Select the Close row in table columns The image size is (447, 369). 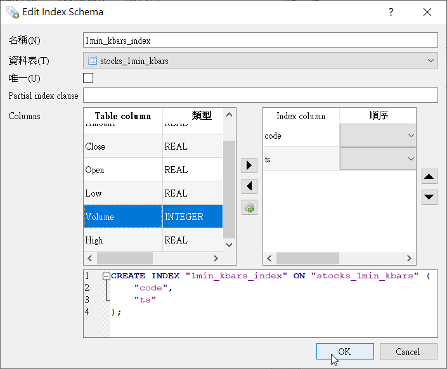[153, 146]
